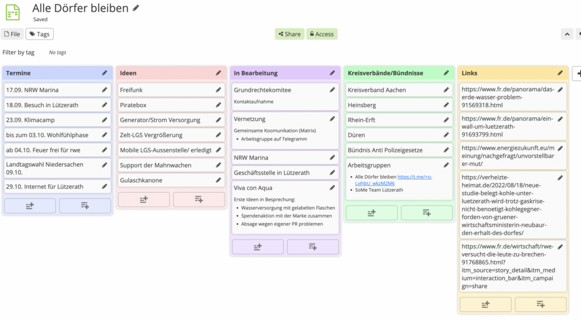Toggle the Tags filter button
Viewport: 581px width, 320px height.
tap(39, 34)
